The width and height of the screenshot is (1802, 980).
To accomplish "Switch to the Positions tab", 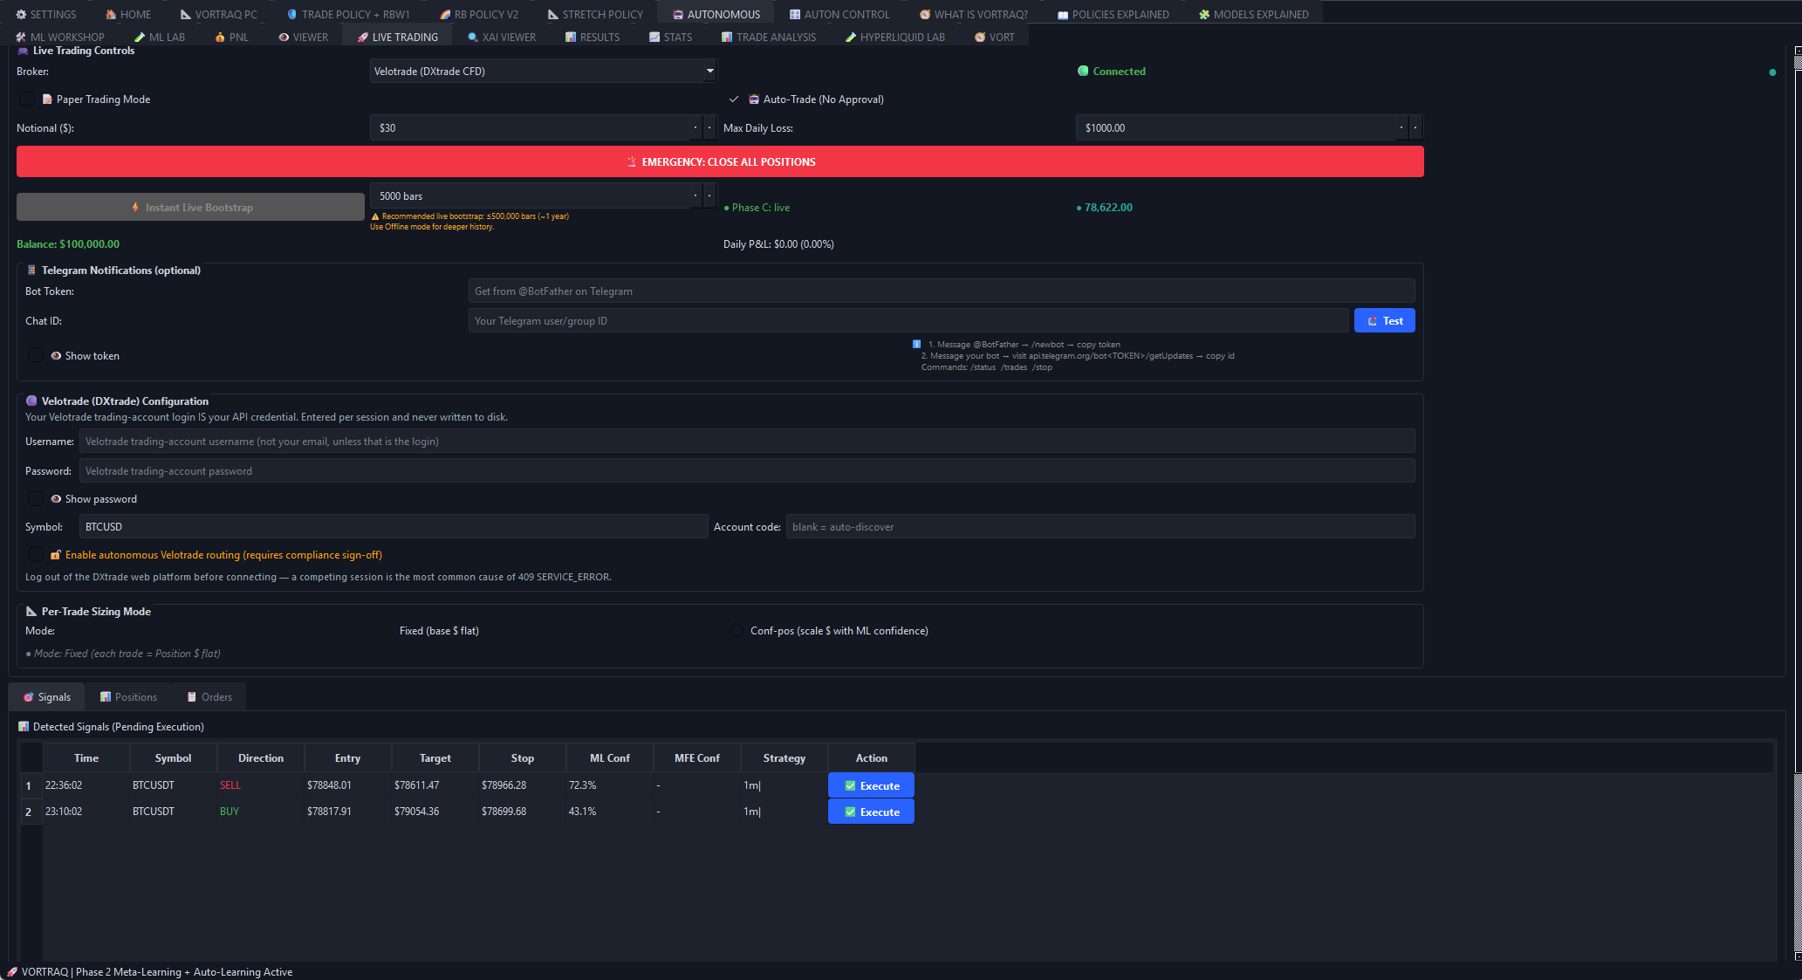I will coord(128,696).
